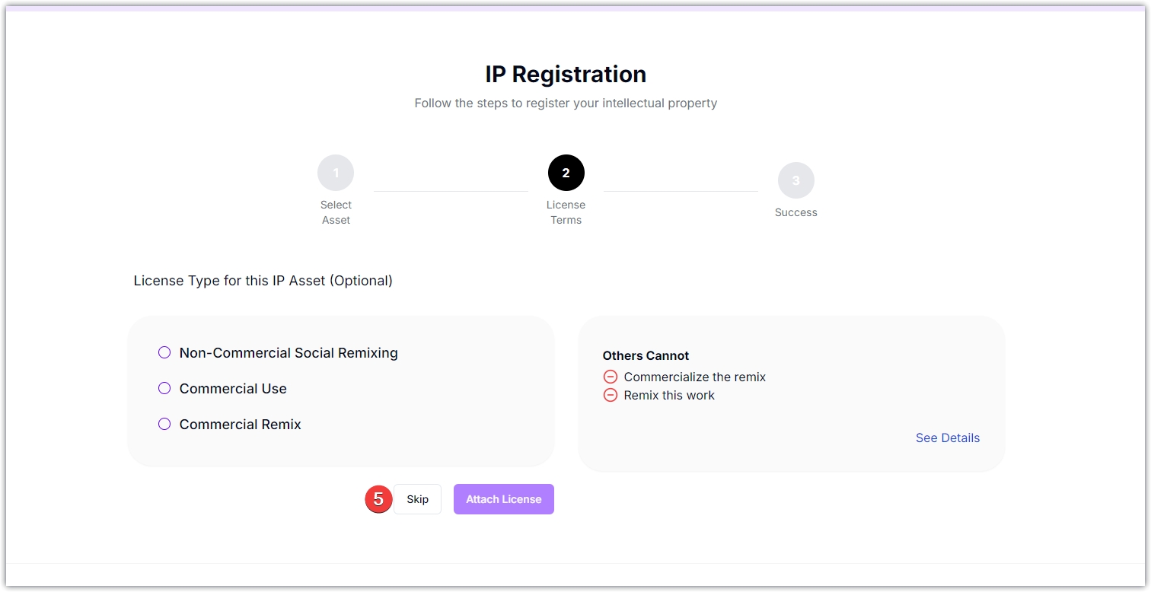Click the IP Registration heading
The height and width of the screenshot is (592, 1151).
point(566,75)
